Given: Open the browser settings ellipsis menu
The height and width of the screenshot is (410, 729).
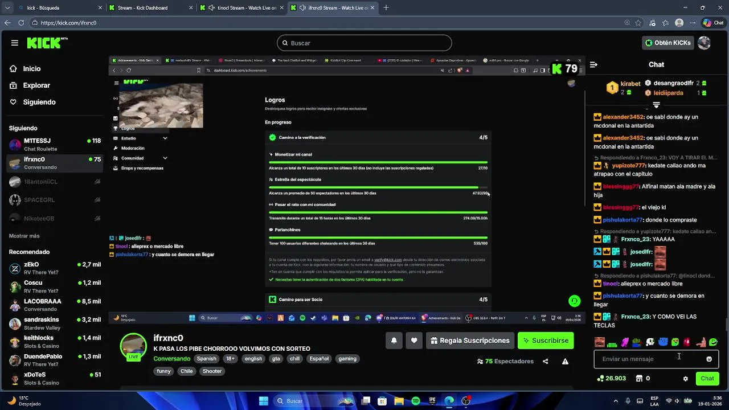Looking at the screenshot, I should pyautogui.click(x=692, y=23).
